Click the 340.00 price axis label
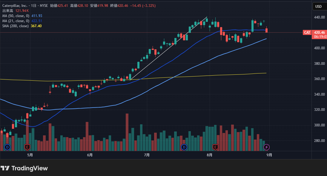327x176 pixels. tap(320, 94)
